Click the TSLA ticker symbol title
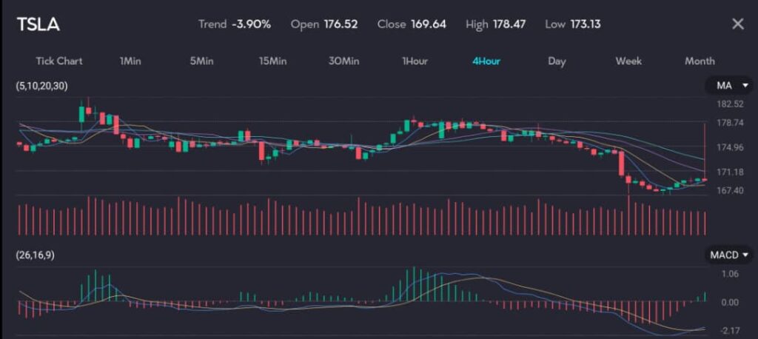The height and width of the screenshot is (339, 758). click(x=38, y=24)
